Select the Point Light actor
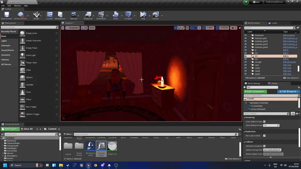The image size is (301, 169). tap(39, 55)
